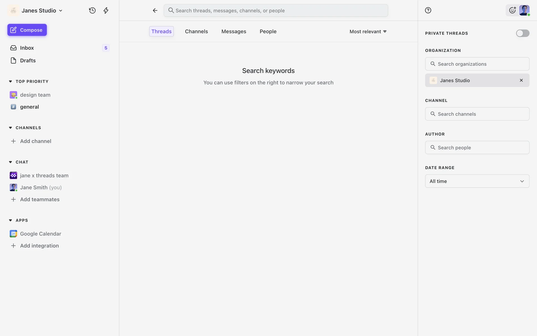
Task: Enable the Private Threads toggle
Action: (522, 33)
